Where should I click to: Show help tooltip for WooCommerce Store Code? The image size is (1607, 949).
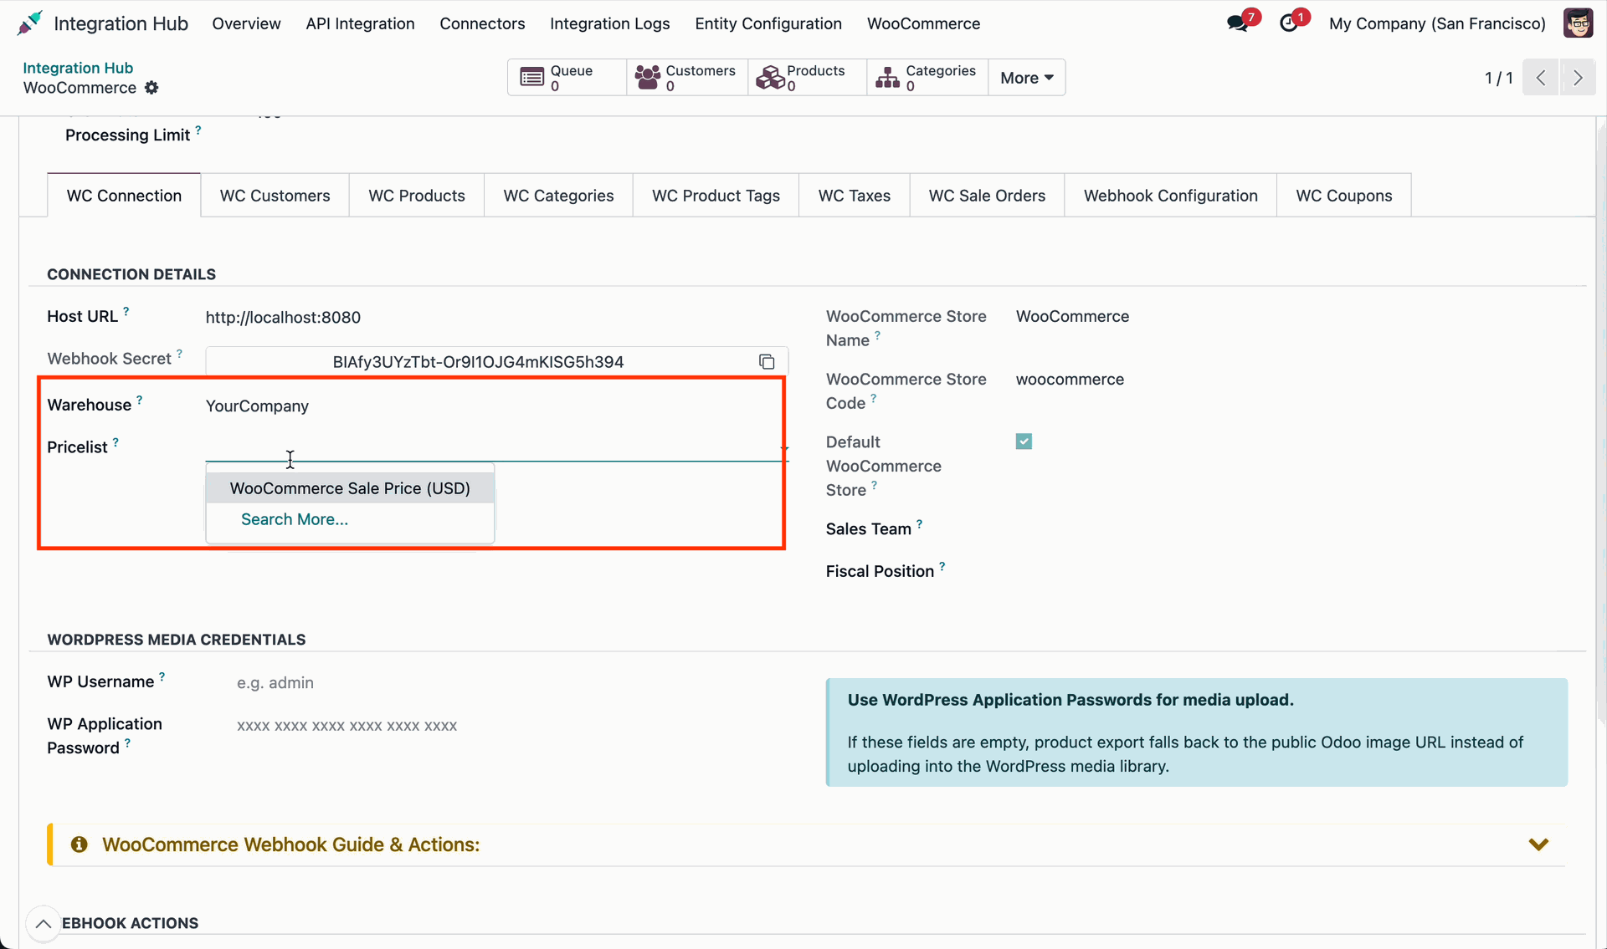[x=874, y=398]
